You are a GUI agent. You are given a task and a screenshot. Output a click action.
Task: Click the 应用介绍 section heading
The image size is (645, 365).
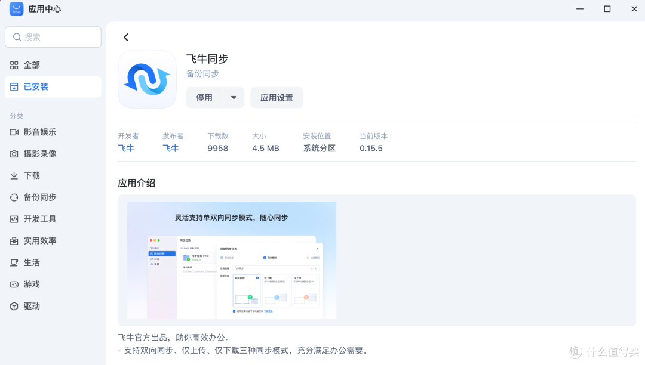coord(137,183)
